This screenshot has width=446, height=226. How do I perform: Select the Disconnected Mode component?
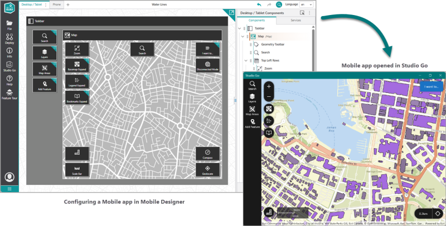(x=207, y=66)
